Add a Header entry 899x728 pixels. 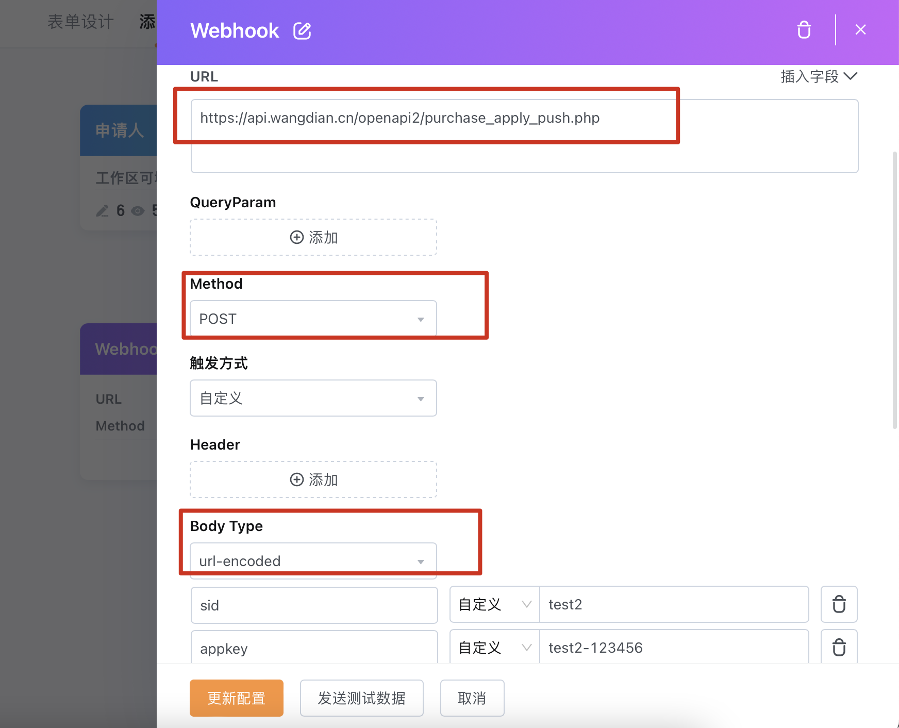tap(313, 479)
